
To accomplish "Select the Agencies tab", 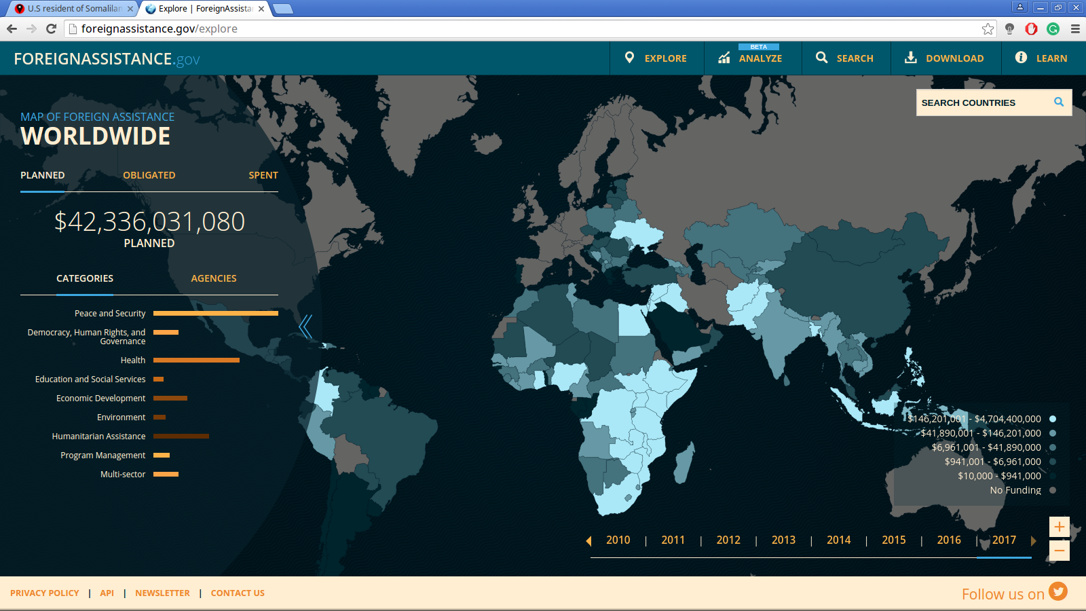I will click(214, 278).
